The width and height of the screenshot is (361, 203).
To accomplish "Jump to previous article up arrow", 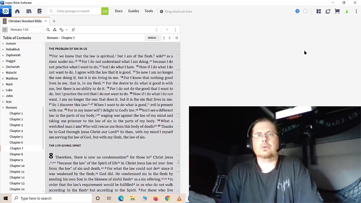I will tap(164, 38).
